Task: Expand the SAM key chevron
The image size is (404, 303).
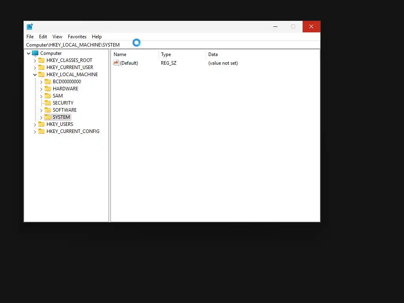Action: (x=41, y=96)
